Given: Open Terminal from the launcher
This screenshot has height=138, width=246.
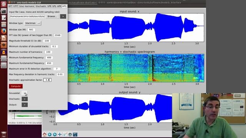Looking at the screenshot, I should coord(3,11).
